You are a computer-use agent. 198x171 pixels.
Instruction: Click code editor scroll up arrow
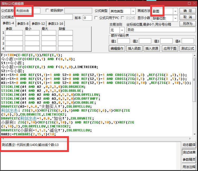point(195,55)
